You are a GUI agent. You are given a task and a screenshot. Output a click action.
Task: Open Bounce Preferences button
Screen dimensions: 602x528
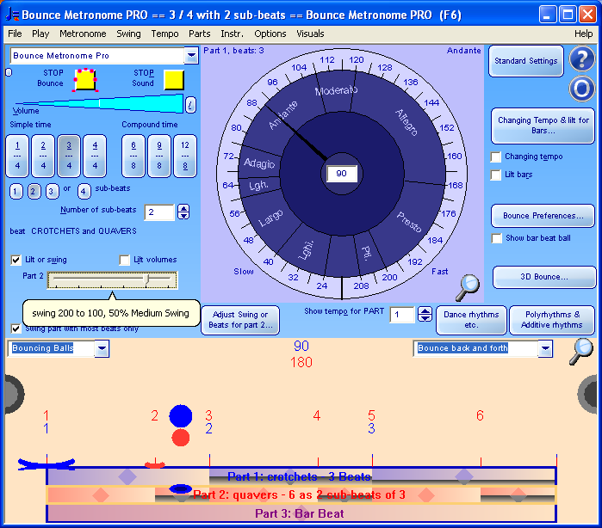click(x=543, y=216)
